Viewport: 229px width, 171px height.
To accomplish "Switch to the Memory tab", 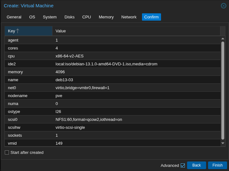I will [106, 17].
